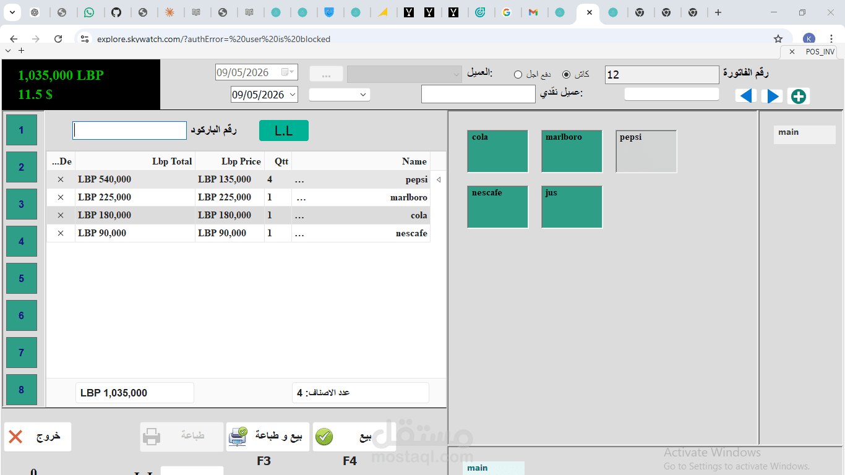Click the browser back arrow
Image resolution: width=845 pixels, height=475 pixels.
pyautogui.click(x=14, y=39)
